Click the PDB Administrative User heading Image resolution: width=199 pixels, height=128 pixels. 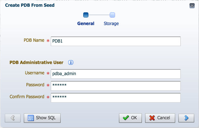click(x=36, y=63)
